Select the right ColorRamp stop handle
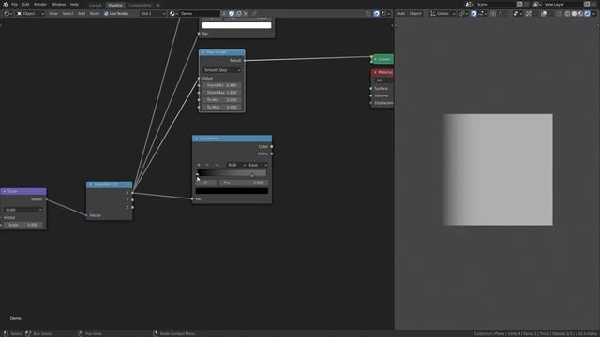Screen dimensions: 600x337 click(x=252, y=176)
